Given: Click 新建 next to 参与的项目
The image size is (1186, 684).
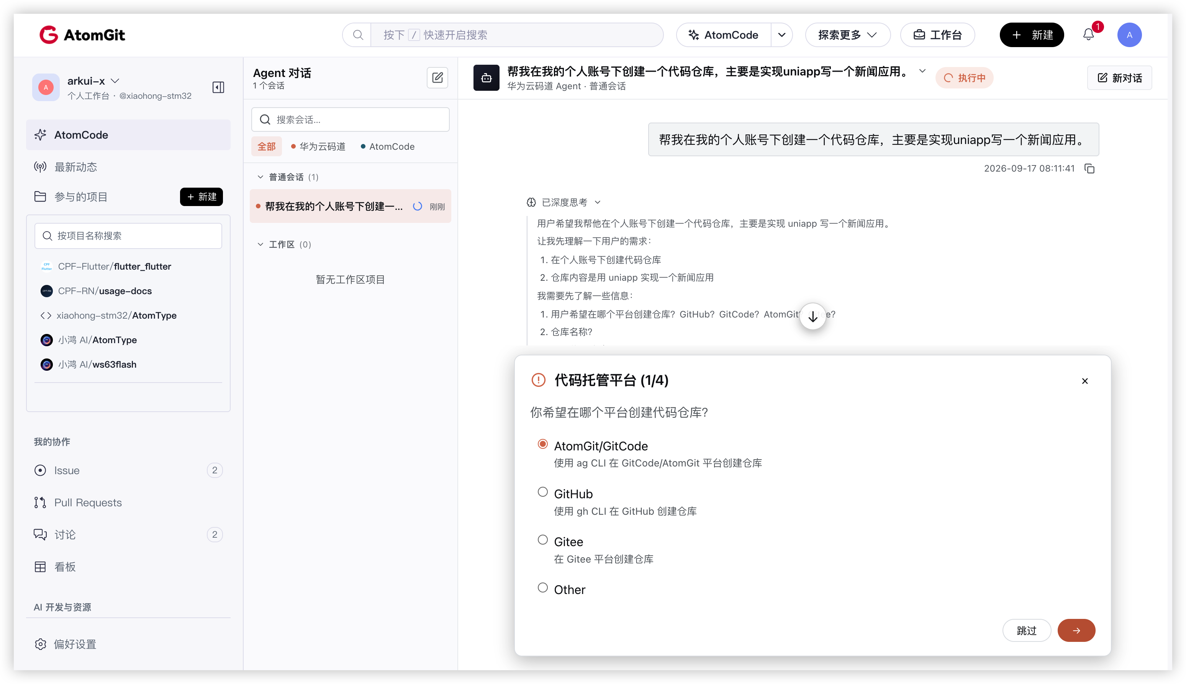Looking at the screenshot, I should point(201,197).
